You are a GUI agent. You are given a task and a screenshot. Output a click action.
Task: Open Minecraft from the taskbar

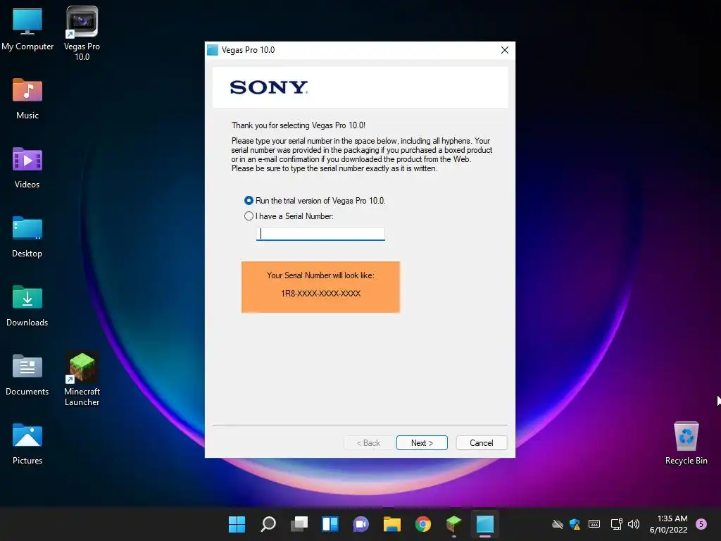(454, 524)
